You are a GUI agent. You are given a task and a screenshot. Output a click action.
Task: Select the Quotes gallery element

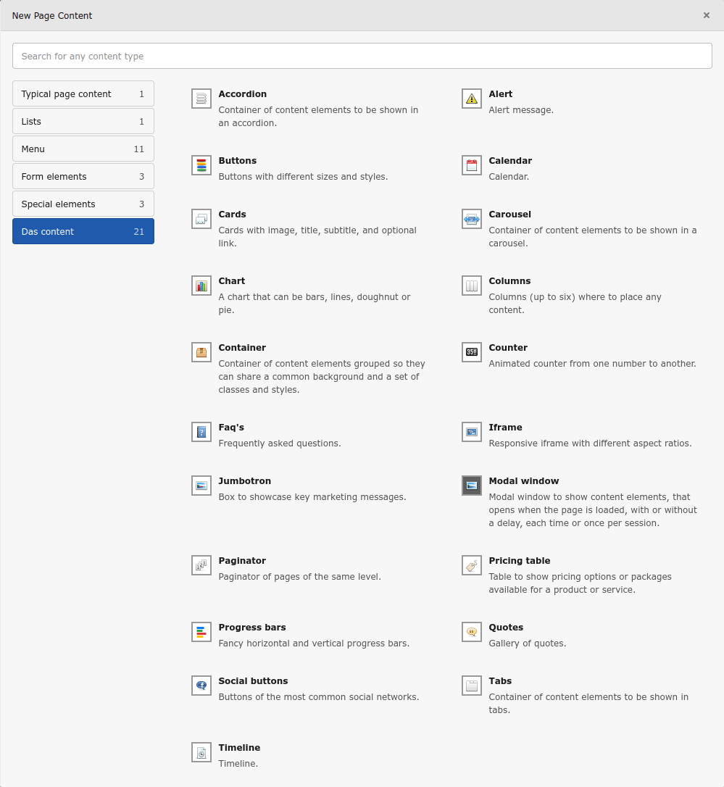[471, 632]
